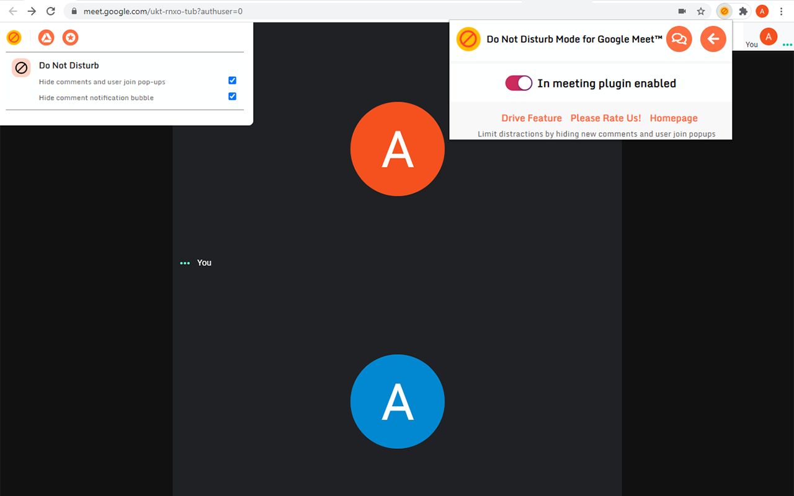This screenshot has width=794, height=496.
Task: Open the Extensions puzzle piece menu
Action: [x=743, y=11]
